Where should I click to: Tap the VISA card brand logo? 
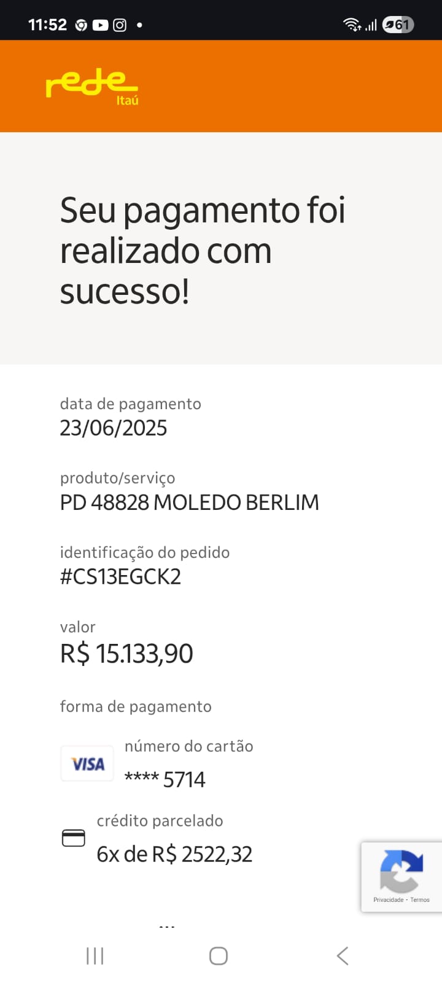[x=87, y=764]
